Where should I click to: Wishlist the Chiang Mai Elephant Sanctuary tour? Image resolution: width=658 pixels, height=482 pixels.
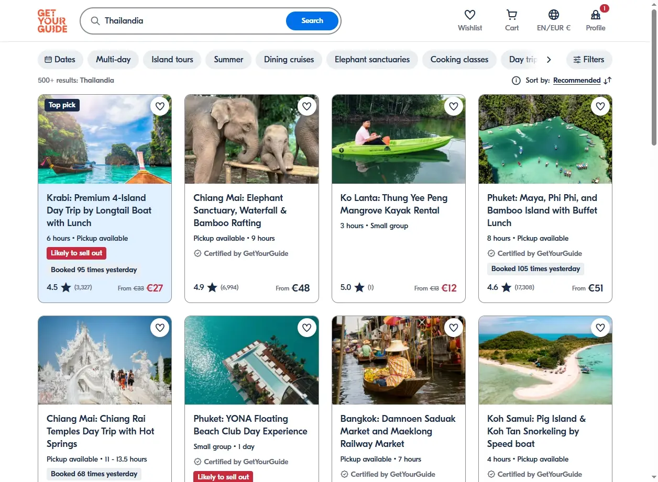(307, 106)
